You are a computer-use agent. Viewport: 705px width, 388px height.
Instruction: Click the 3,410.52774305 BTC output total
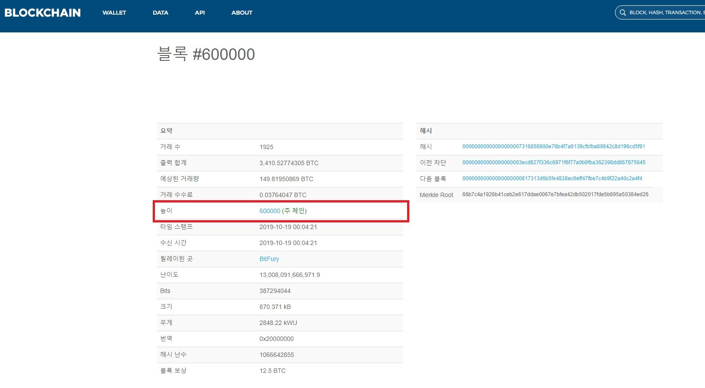click(x=289, y=163)
